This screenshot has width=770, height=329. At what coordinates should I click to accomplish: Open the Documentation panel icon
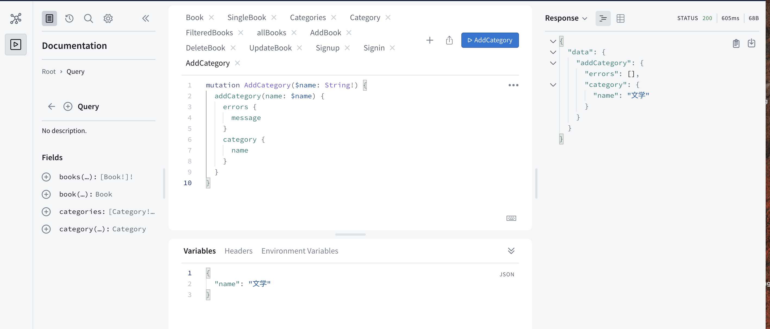coord(49,18)
